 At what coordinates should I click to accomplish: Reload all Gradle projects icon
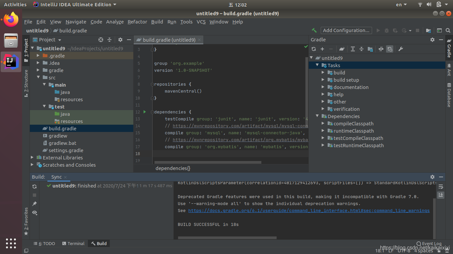[x=314, y=49]
